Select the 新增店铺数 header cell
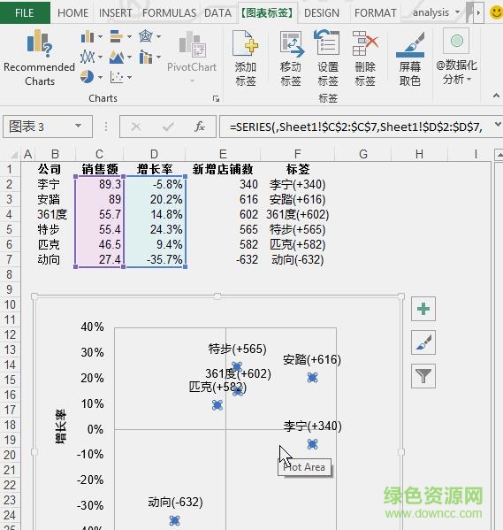The image size is (503, 530). coord(223,169)
